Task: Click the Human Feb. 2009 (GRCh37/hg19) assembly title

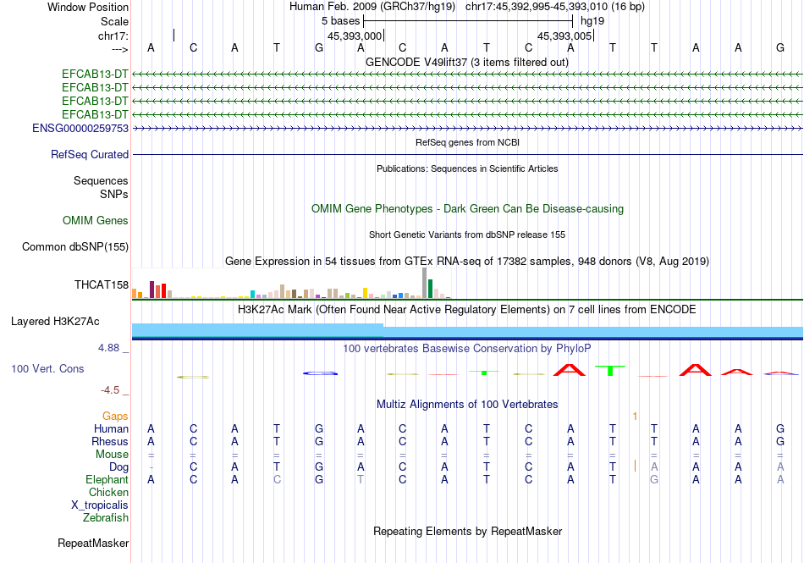Action: [372, 7]
